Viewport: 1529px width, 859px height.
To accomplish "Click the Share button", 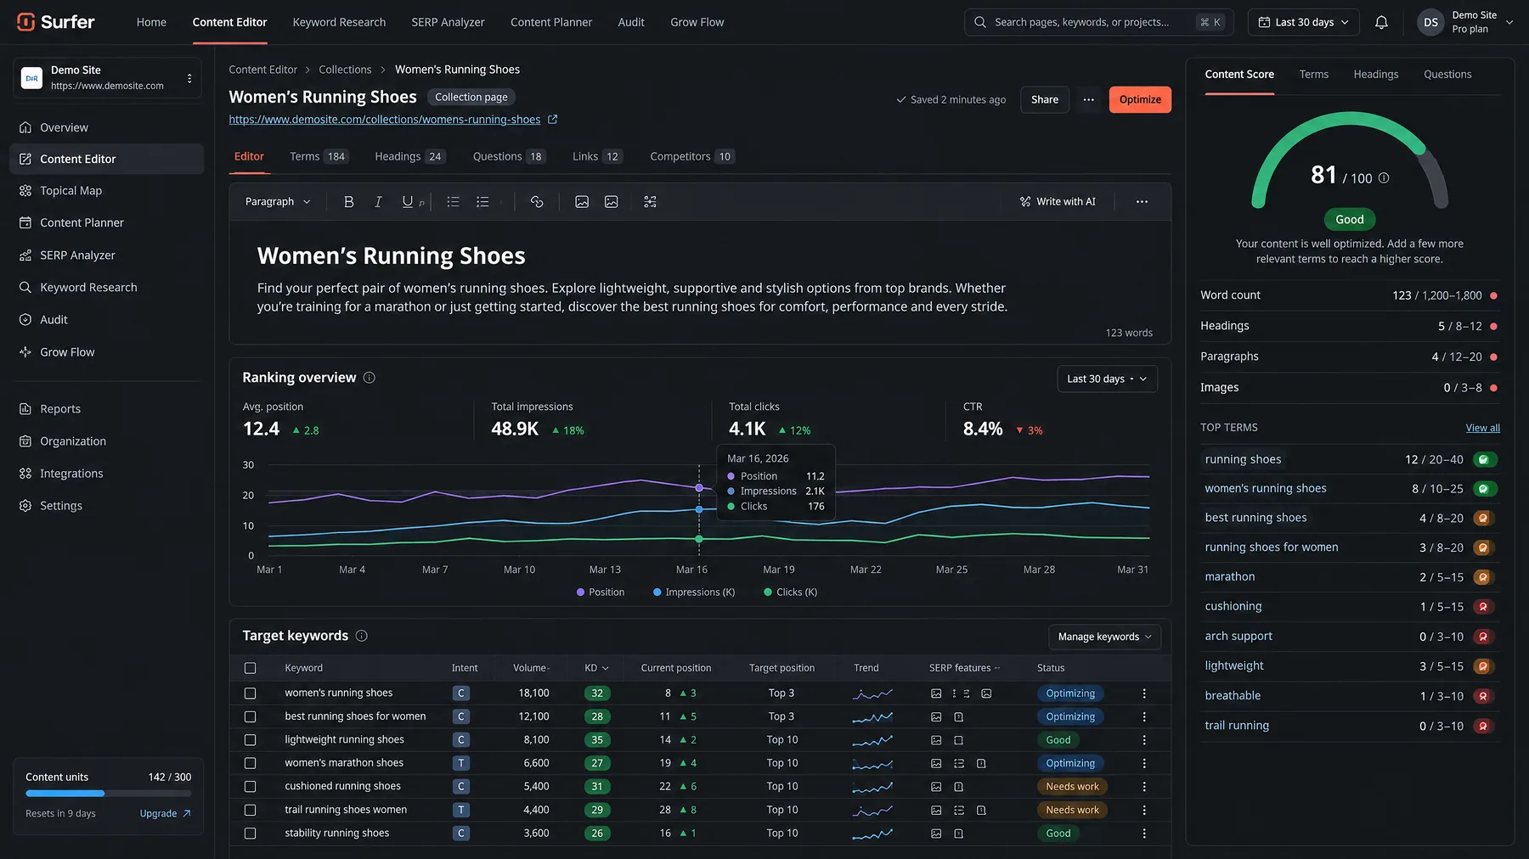I will tap(1045, 99).
